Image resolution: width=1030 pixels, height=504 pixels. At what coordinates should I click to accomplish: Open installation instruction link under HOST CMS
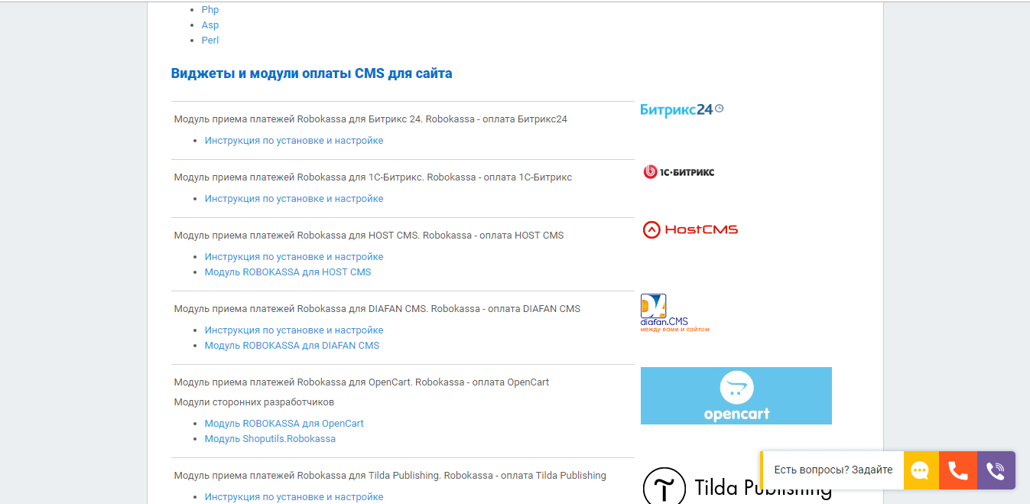(294, 257)
